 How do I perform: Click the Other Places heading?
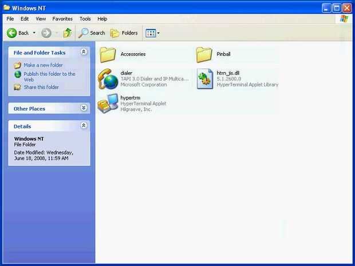coord(29,109)
